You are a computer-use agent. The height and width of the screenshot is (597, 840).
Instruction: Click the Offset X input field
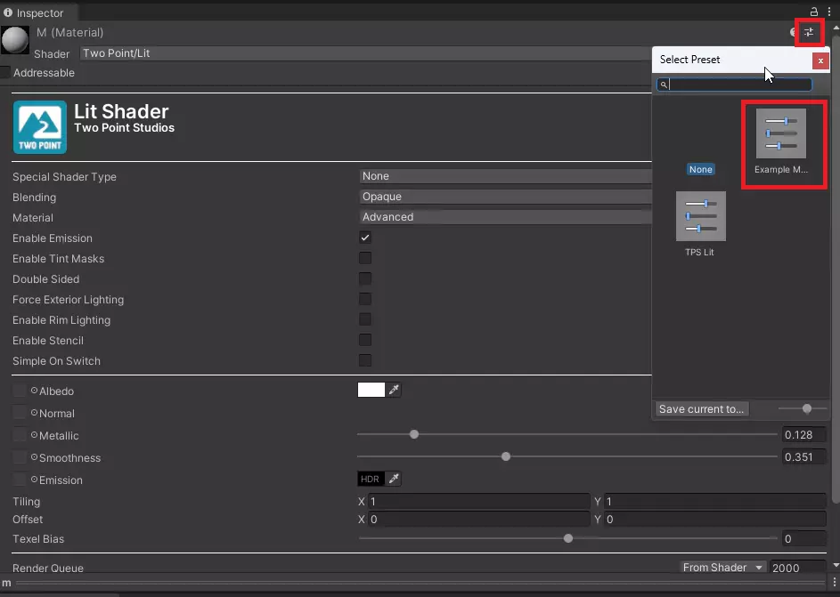click(x=479, y=519)
